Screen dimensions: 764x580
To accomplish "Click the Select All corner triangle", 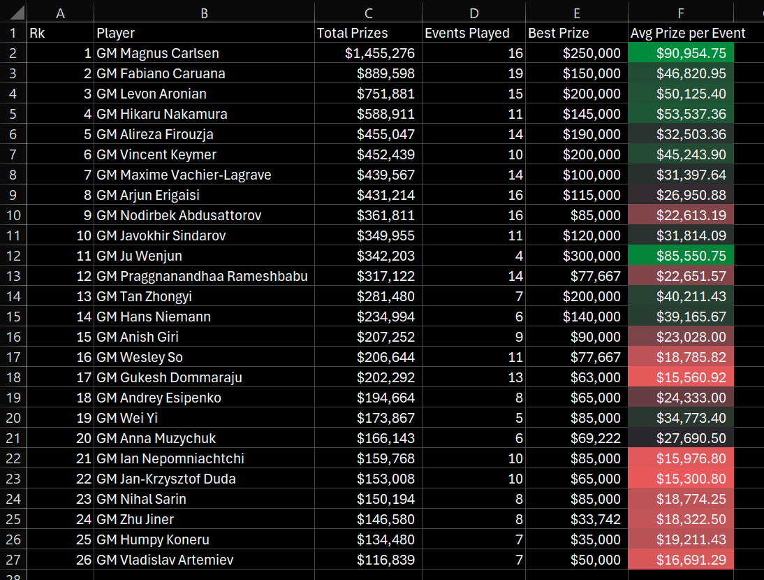I will [13, 12].
